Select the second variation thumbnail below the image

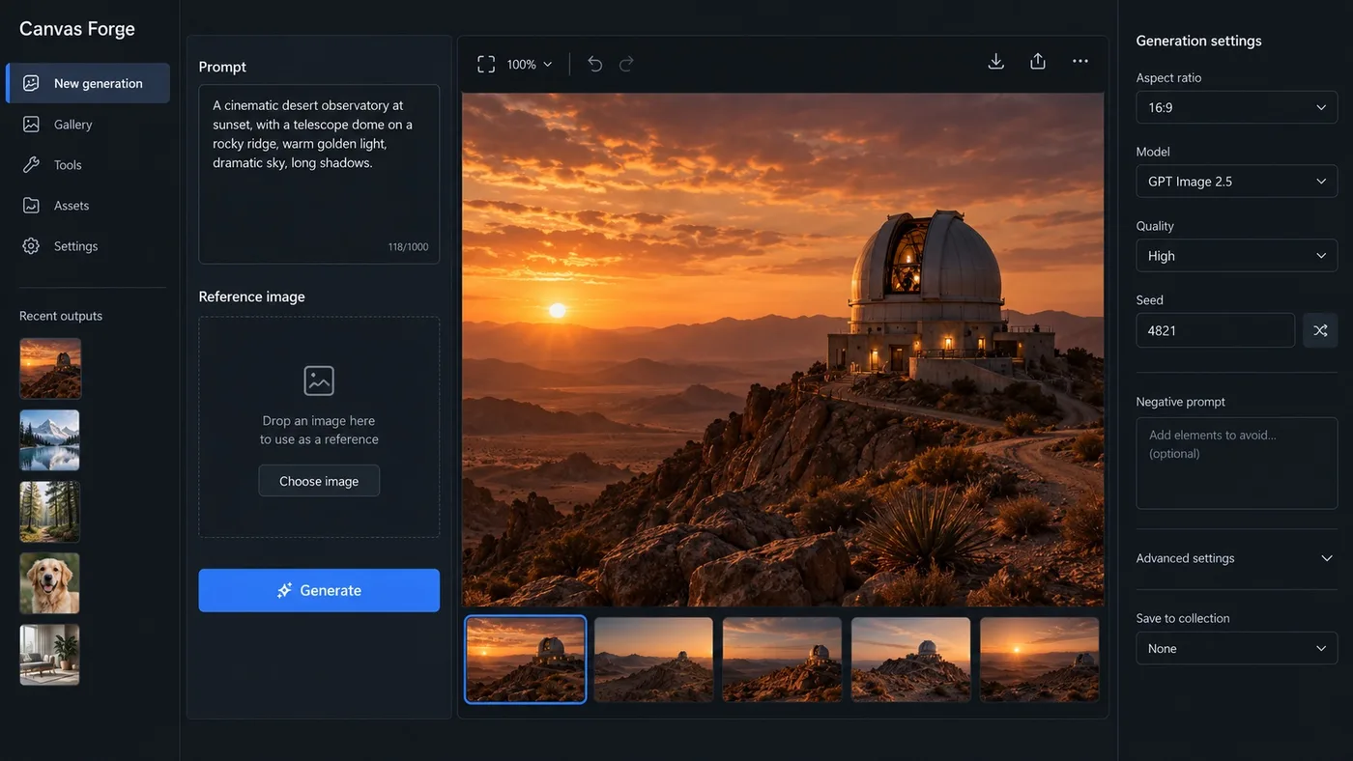tap(654, 660)
